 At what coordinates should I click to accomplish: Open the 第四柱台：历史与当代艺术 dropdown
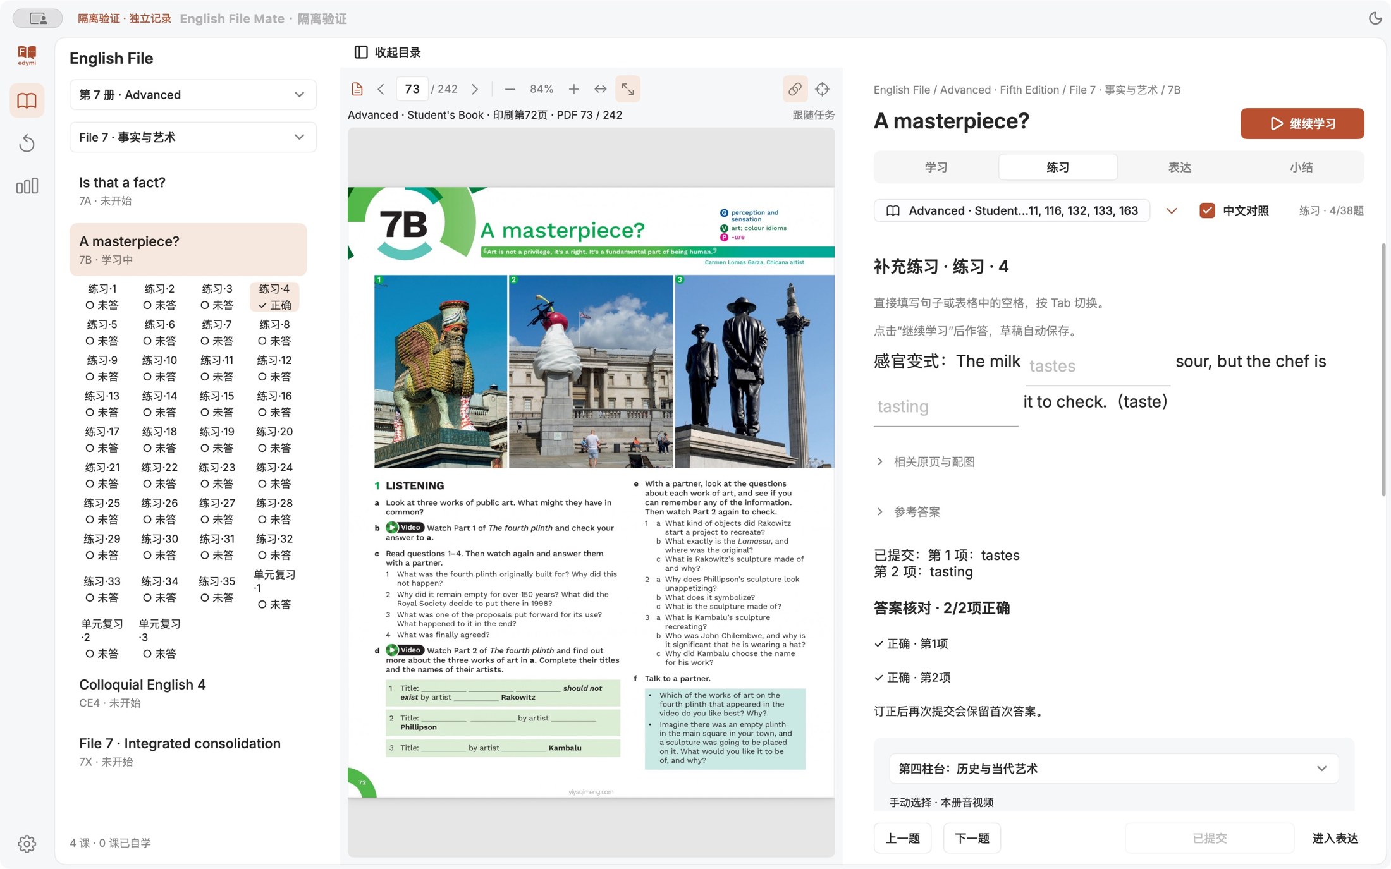coord(1113,769)
